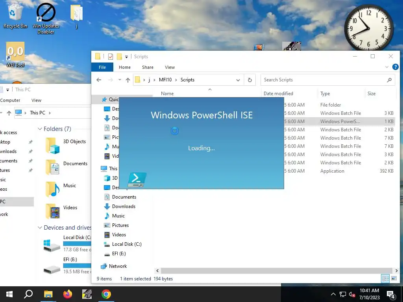Refresh the Scripts folder view
Viewport: 403px width, 302px height.
pos(250,80)
